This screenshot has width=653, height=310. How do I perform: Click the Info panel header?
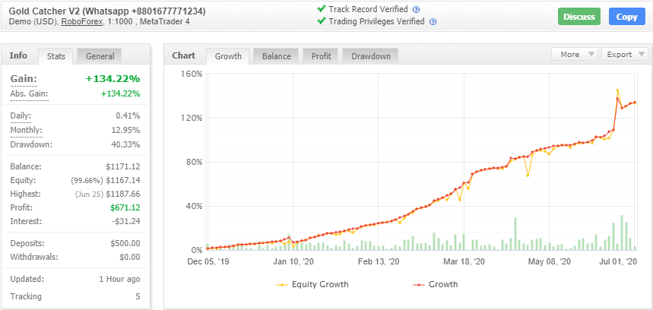click(x=18, y=55)
